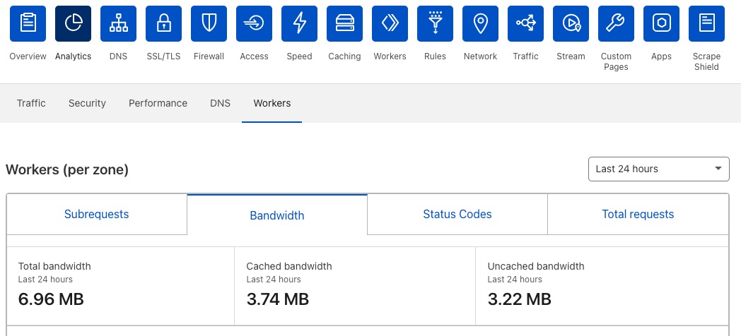Expand the Last 24 hours dropdown
The width and height of the screenshot is (741, 336).
(x=658, y=169)
